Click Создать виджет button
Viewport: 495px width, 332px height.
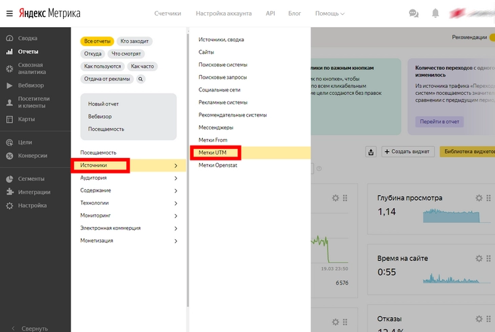pyautogui.click(x=408, y=152)
